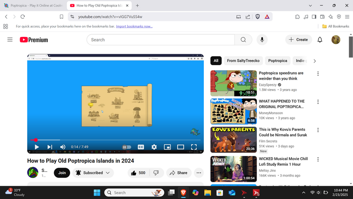Image resolution: width=353 pixels, height=199 pixels.
Task: Click the address bar URL
Action: pos(110,17)
